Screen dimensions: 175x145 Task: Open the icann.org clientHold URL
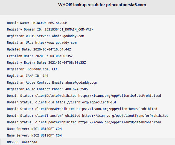click(x=86, y=102)
